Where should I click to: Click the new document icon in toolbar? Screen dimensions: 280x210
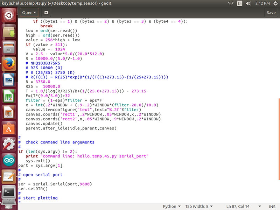pos(46,13)
